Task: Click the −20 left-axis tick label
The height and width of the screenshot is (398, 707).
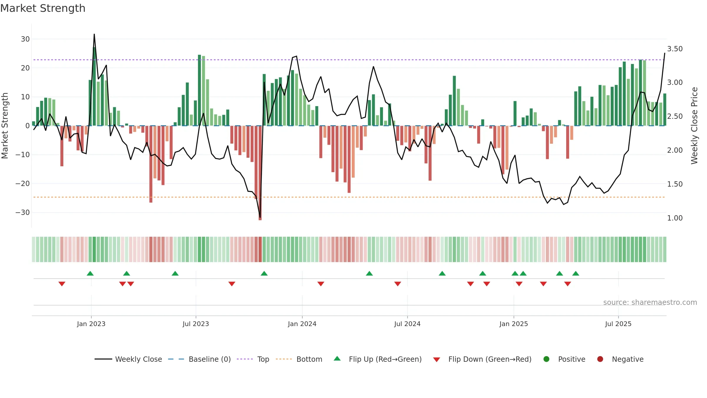Action: pos(23,183)
